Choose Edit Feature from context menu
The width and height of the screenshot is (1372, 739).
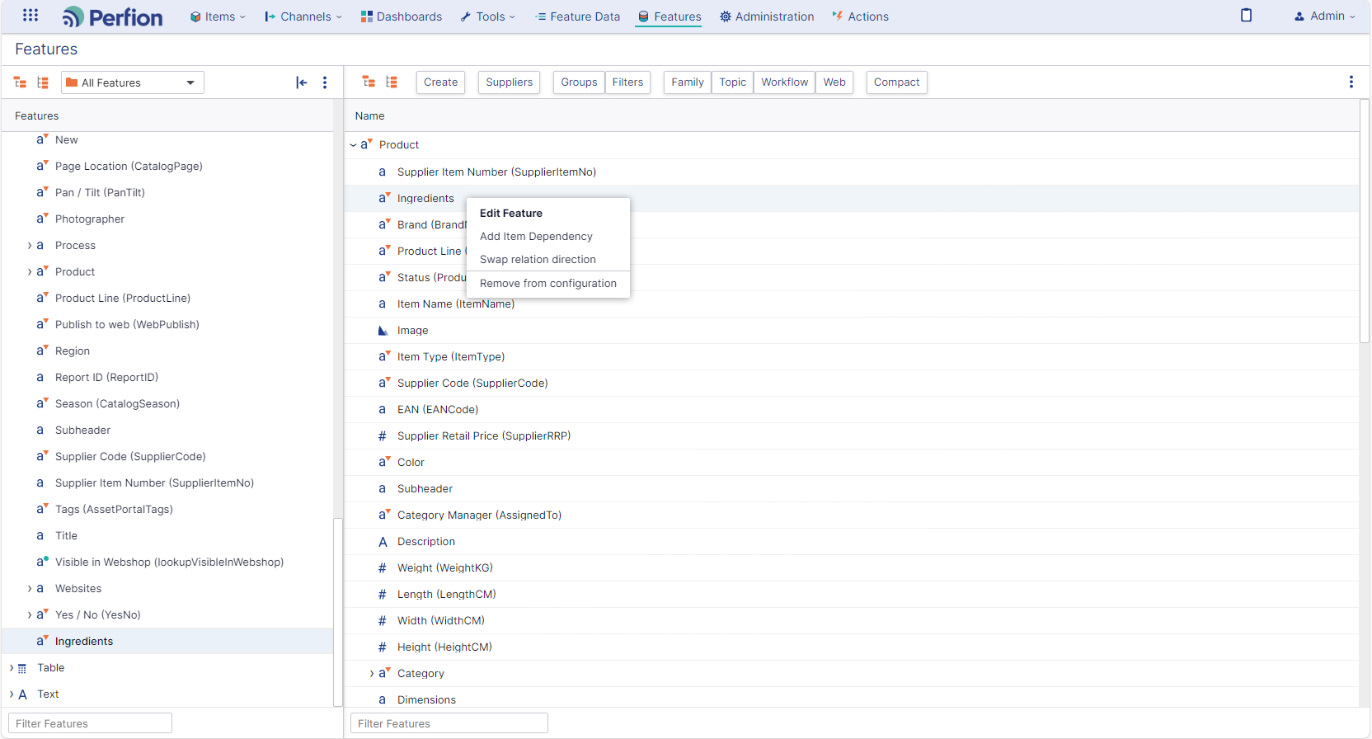(548, 213)
